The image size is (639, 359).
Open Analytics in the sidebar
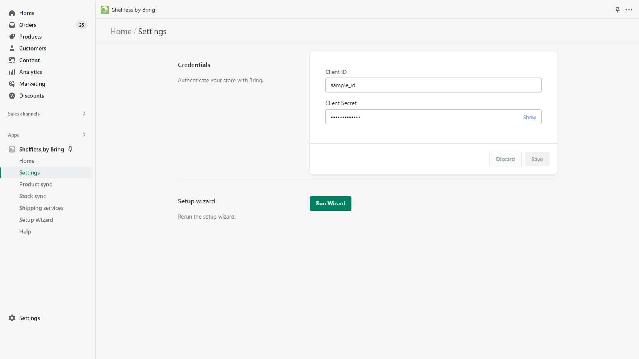tap(31, 72)
